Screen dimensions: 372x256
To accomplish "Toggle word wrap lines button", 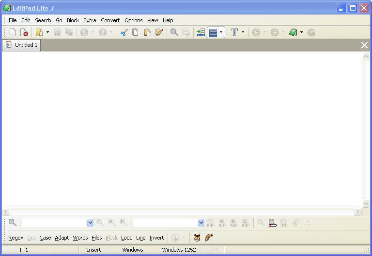I will coord(213,32).
